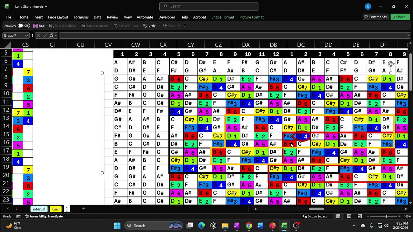
Task: Open PowerPoint from taskbar
Action: click(x=272, y=226)
